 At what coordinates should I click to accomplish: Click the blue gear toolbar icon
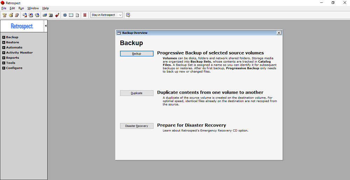65,15
